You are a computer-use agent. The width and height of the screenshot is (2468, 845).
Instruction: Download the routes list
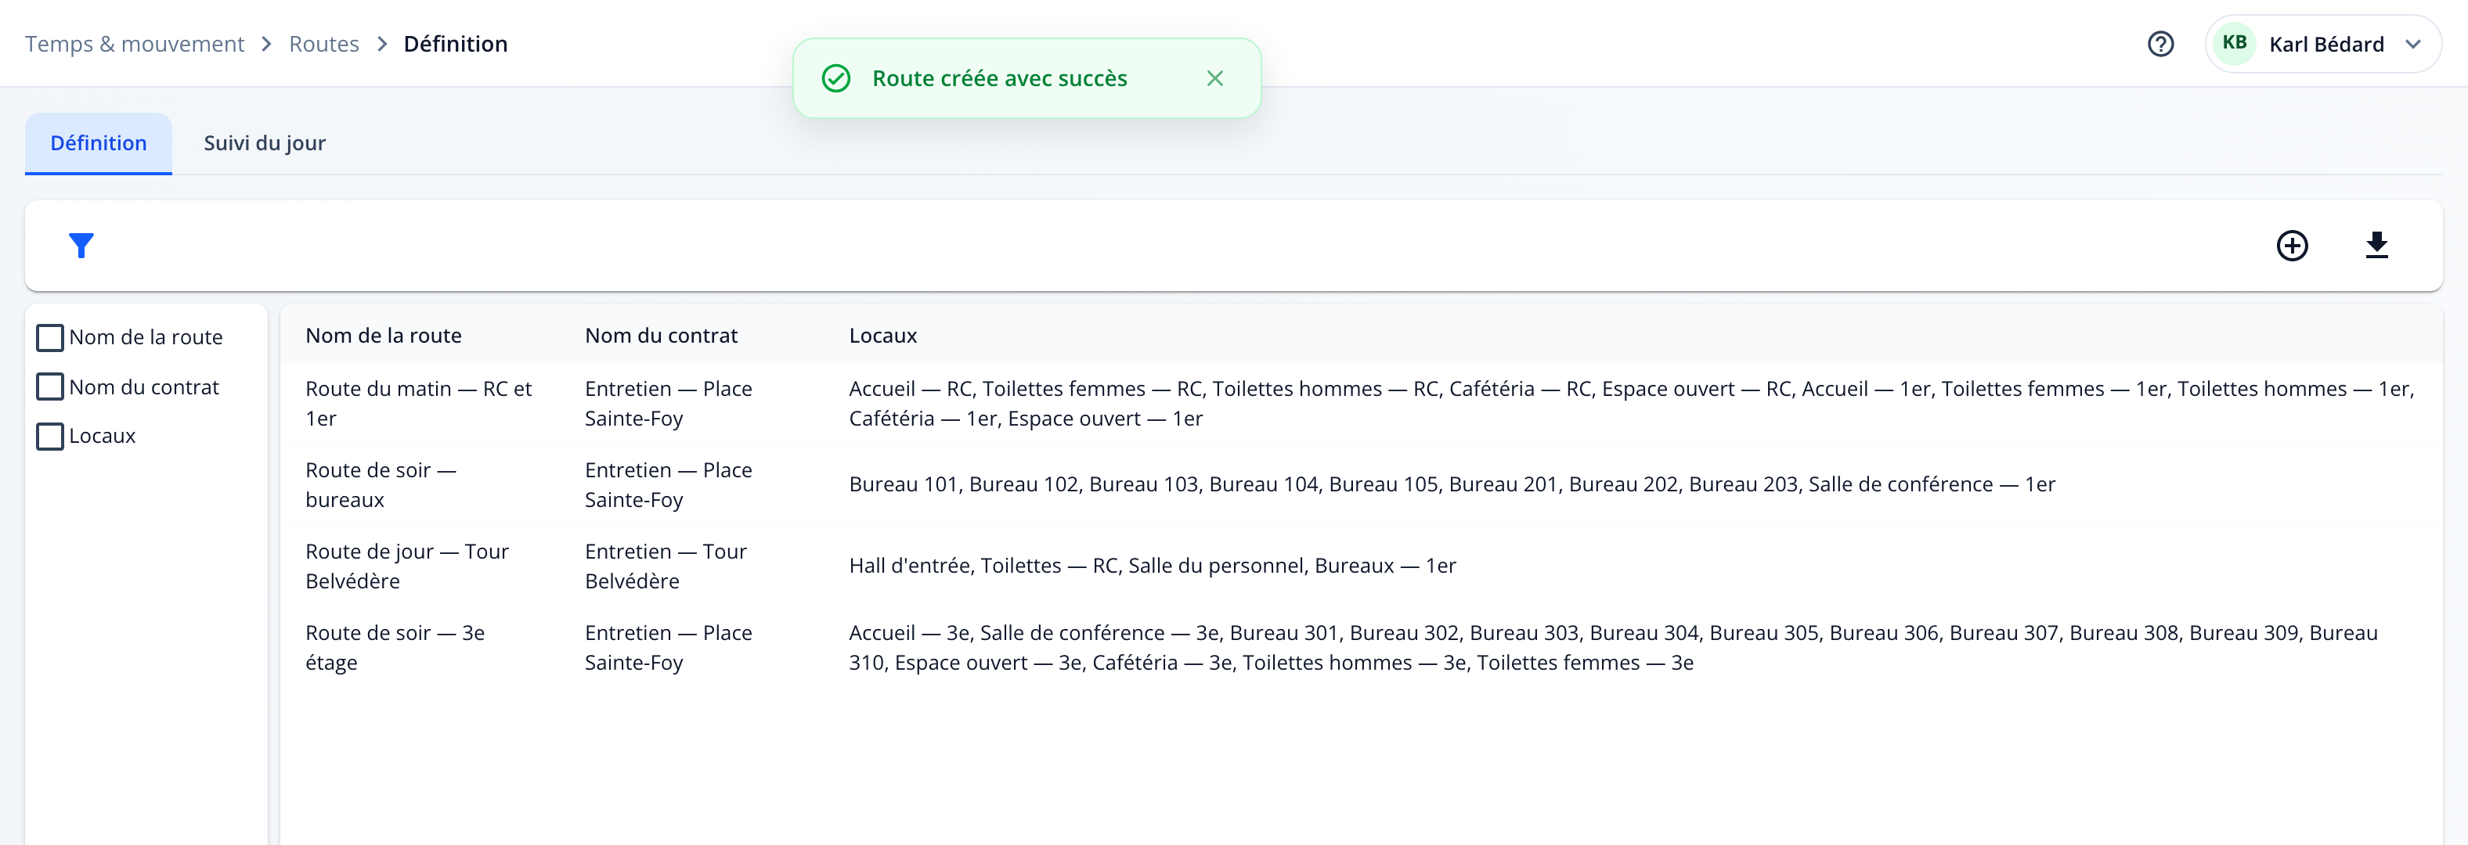click(x=2376, y=246)
